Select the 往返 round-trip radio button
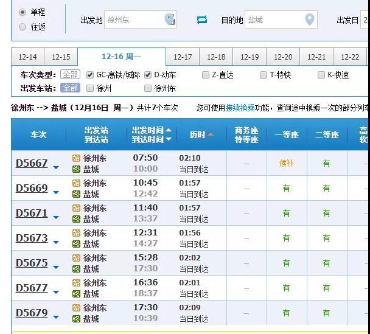The image size is (370, 334). pyautogui.click(x=23, y=27)
